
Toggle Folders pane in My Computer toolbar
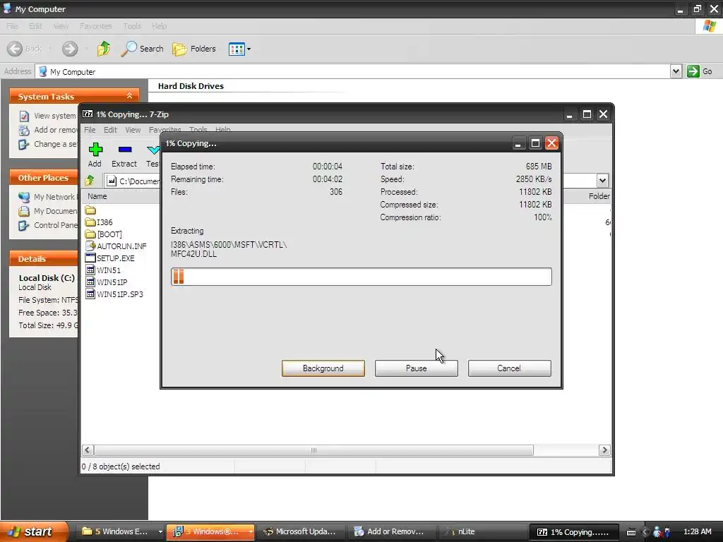(193, 49)
